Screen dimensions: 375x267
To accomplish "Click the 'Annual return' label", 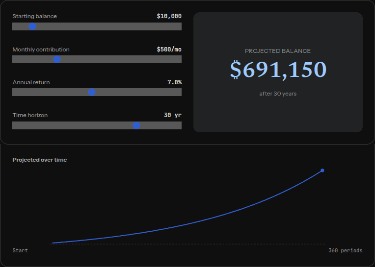I will (31, 82).
